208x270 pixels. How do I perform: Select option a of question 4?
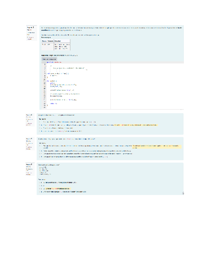point(39,122)
